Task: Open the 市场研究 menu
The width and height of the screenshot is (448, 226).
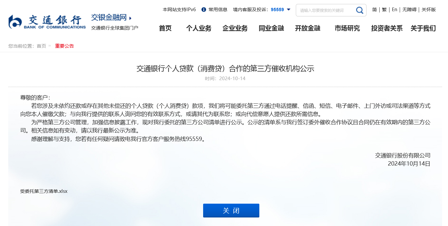Action: click(347, 28)
